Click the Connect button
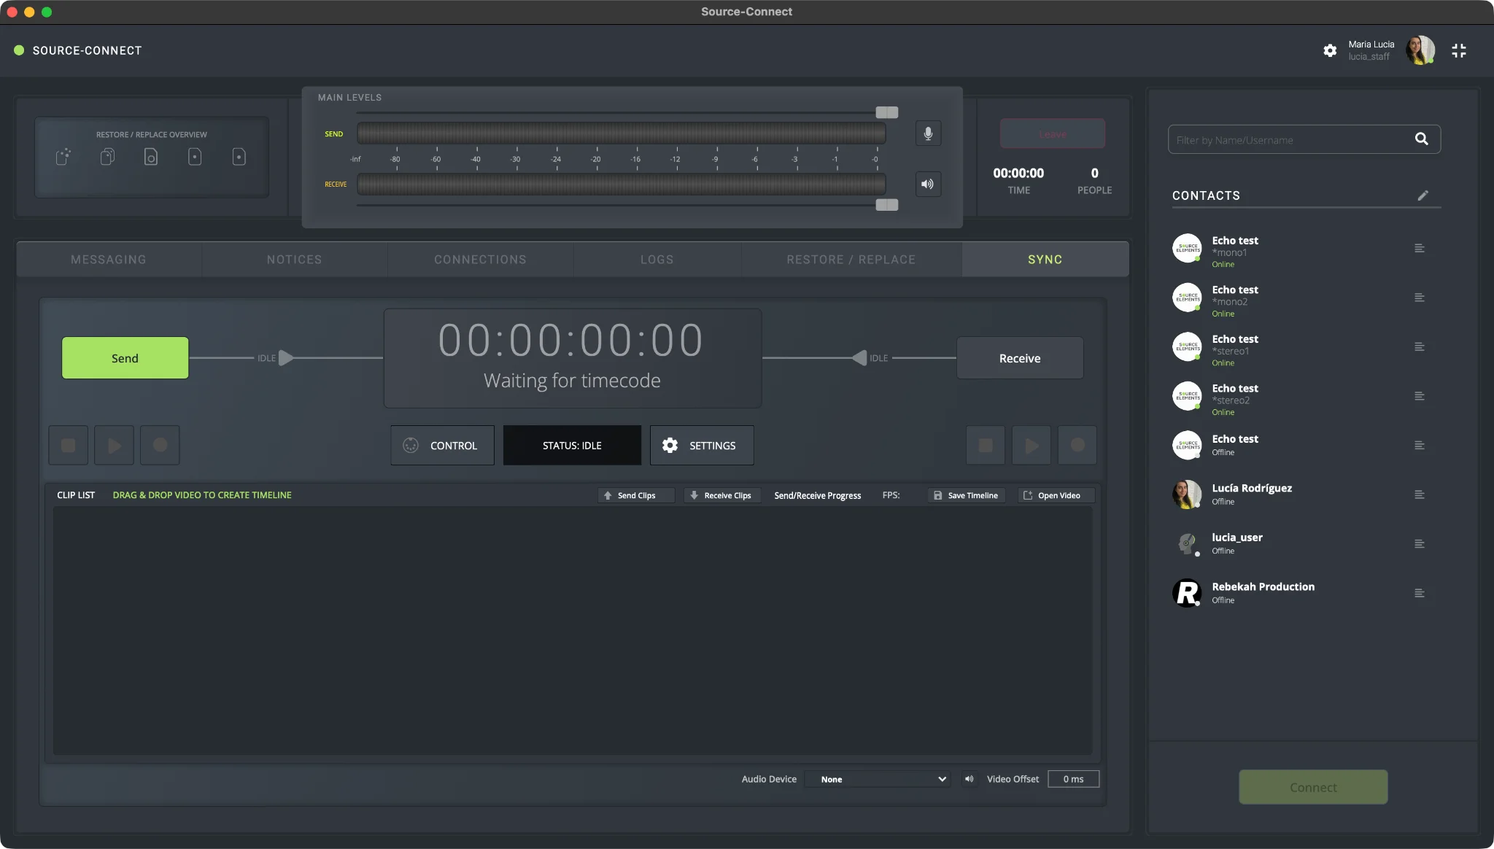Screen dimensions: 1494x849 pyautogui.click(x=1313, y=787)
